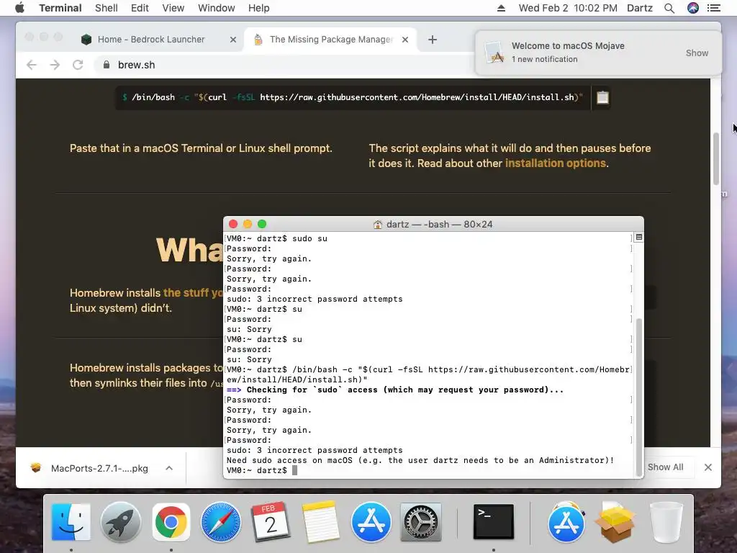This screenshot has height=553, width=737.
Task: Click the browser page vertical scrollbar
Action: click(716, 159)
